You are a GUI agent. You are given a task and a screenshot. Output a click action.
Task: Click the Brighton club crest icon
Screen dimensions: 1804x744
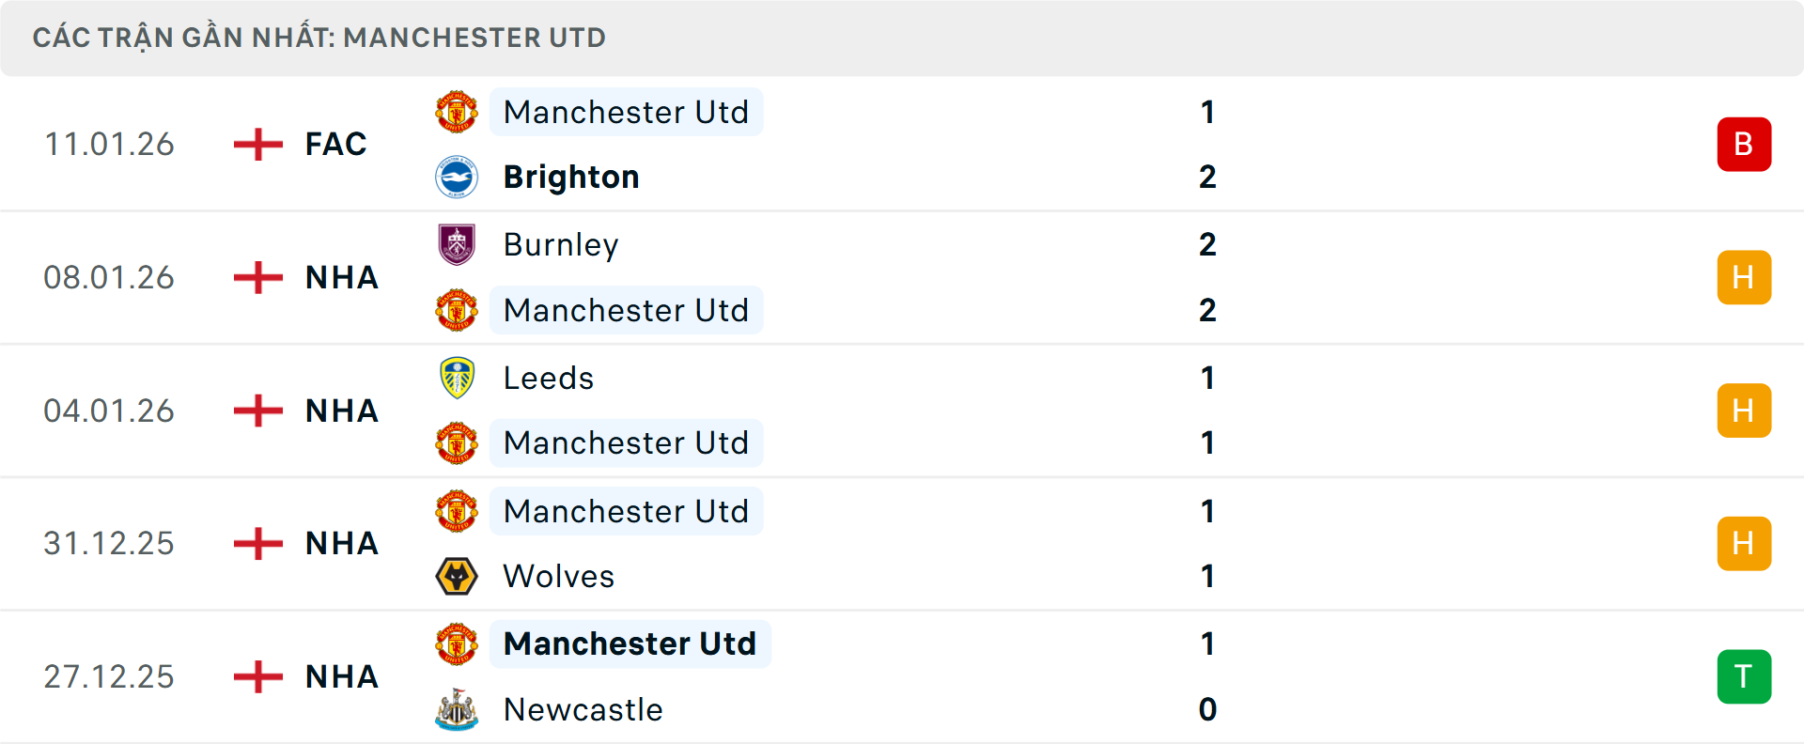point(457,178)
